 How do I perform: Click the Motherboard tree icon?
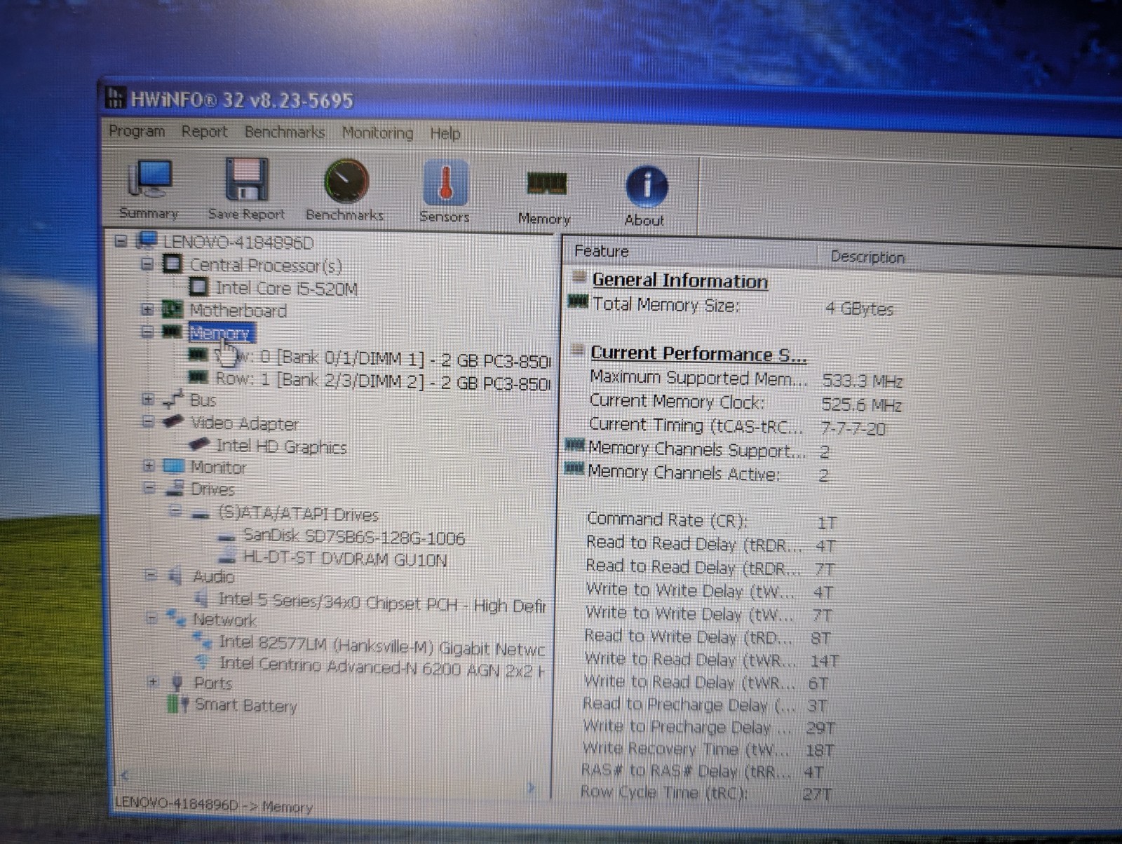[173, 309]
